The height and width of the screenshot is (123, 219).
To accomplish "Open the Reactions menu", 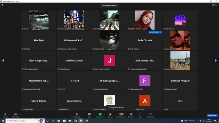I will point(131,115).
